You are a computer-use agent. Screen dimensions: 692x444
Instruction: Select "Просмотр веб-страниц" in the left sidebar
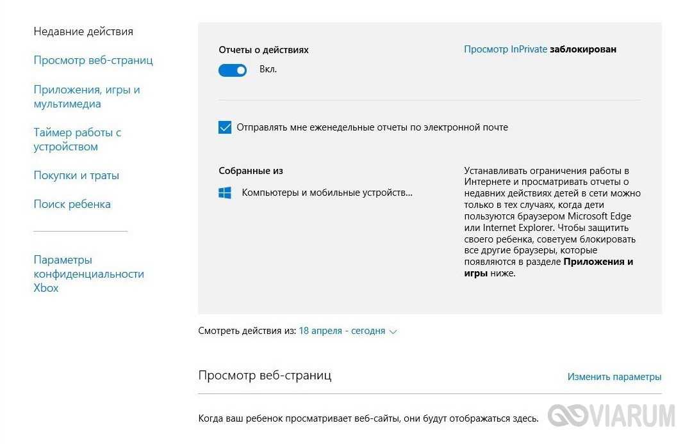(93, 60)
